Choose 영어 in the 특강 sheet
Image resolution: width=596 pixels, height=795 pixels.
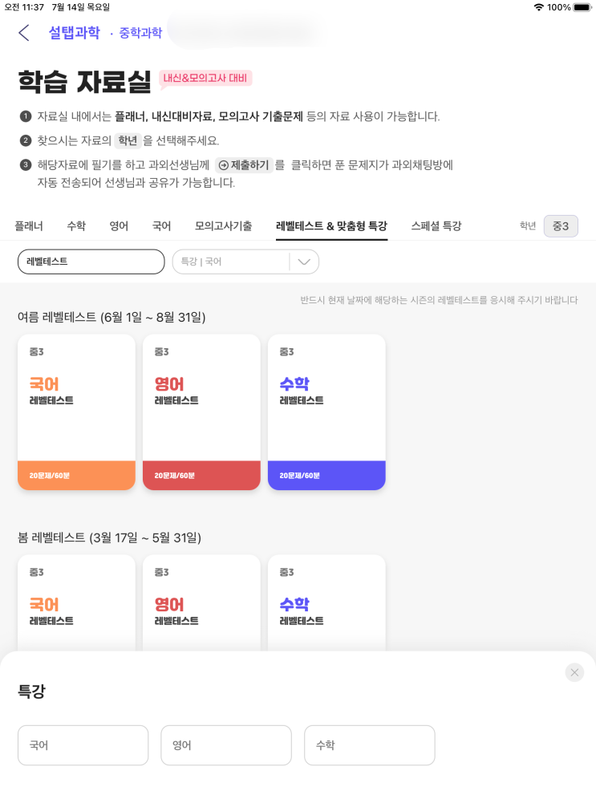click(x=225, y=745)
